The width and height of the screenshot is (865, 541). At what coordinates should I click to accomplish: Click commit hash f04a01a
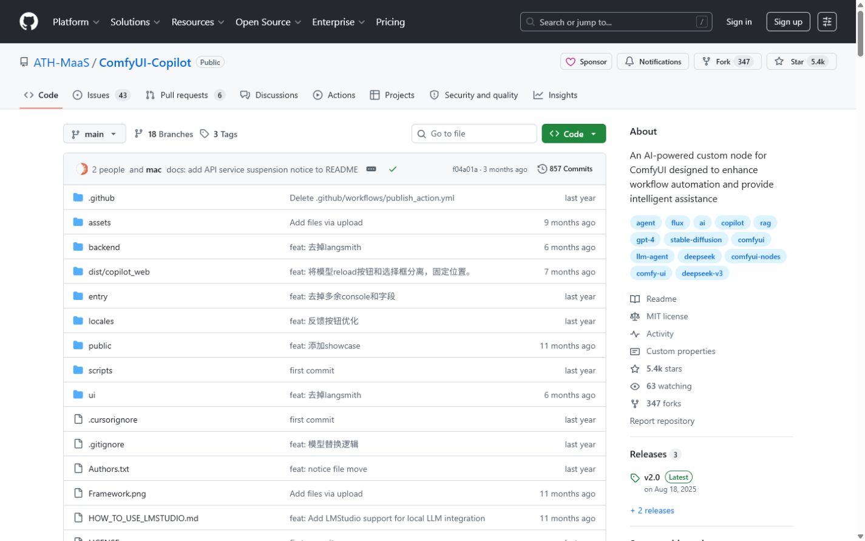[x=465, y=169]
